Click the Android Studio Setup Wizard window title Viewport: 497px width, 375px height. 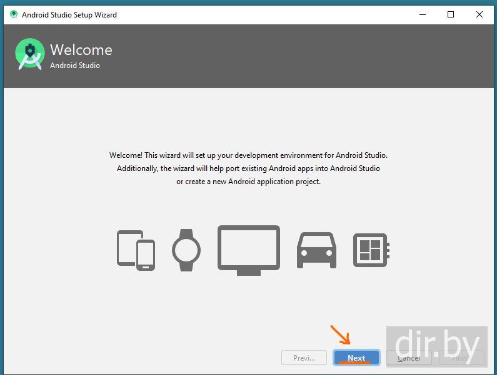[x=69, y=14]
